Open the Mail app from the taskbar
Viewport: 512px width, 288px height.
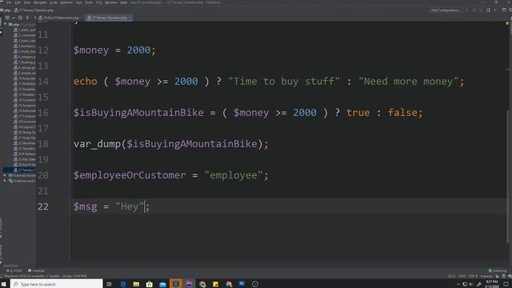(162, 284)
